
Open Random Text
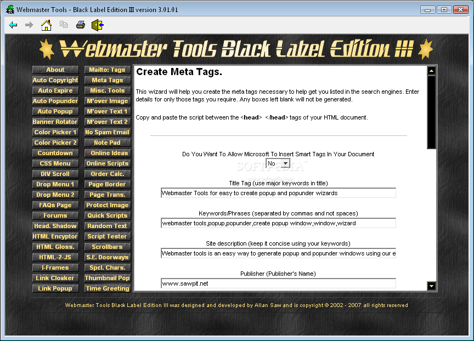(108, 226)
